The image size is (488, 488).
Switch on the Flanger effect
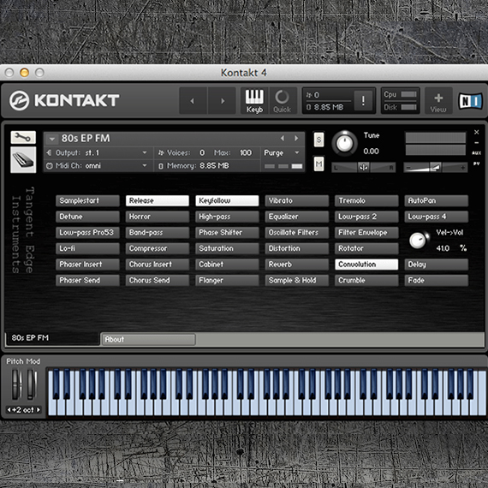[227, 280]
